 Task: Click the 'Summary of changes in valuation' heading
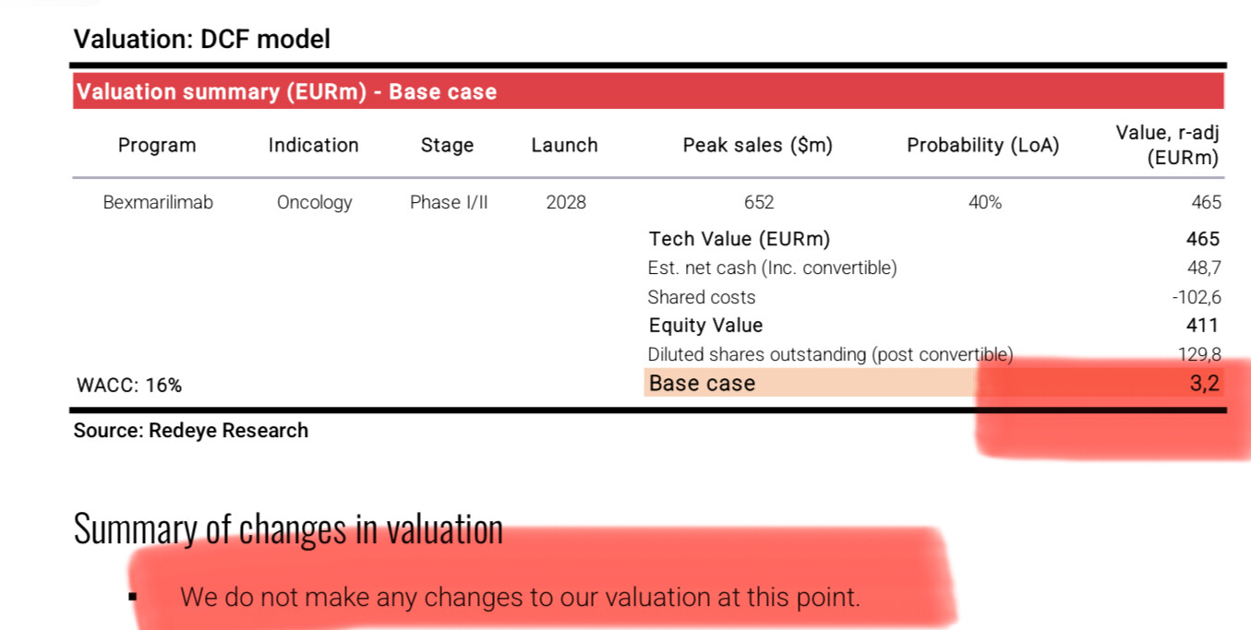coord(288,529)
